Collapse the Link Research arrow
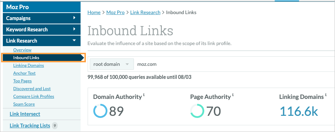 74,40
